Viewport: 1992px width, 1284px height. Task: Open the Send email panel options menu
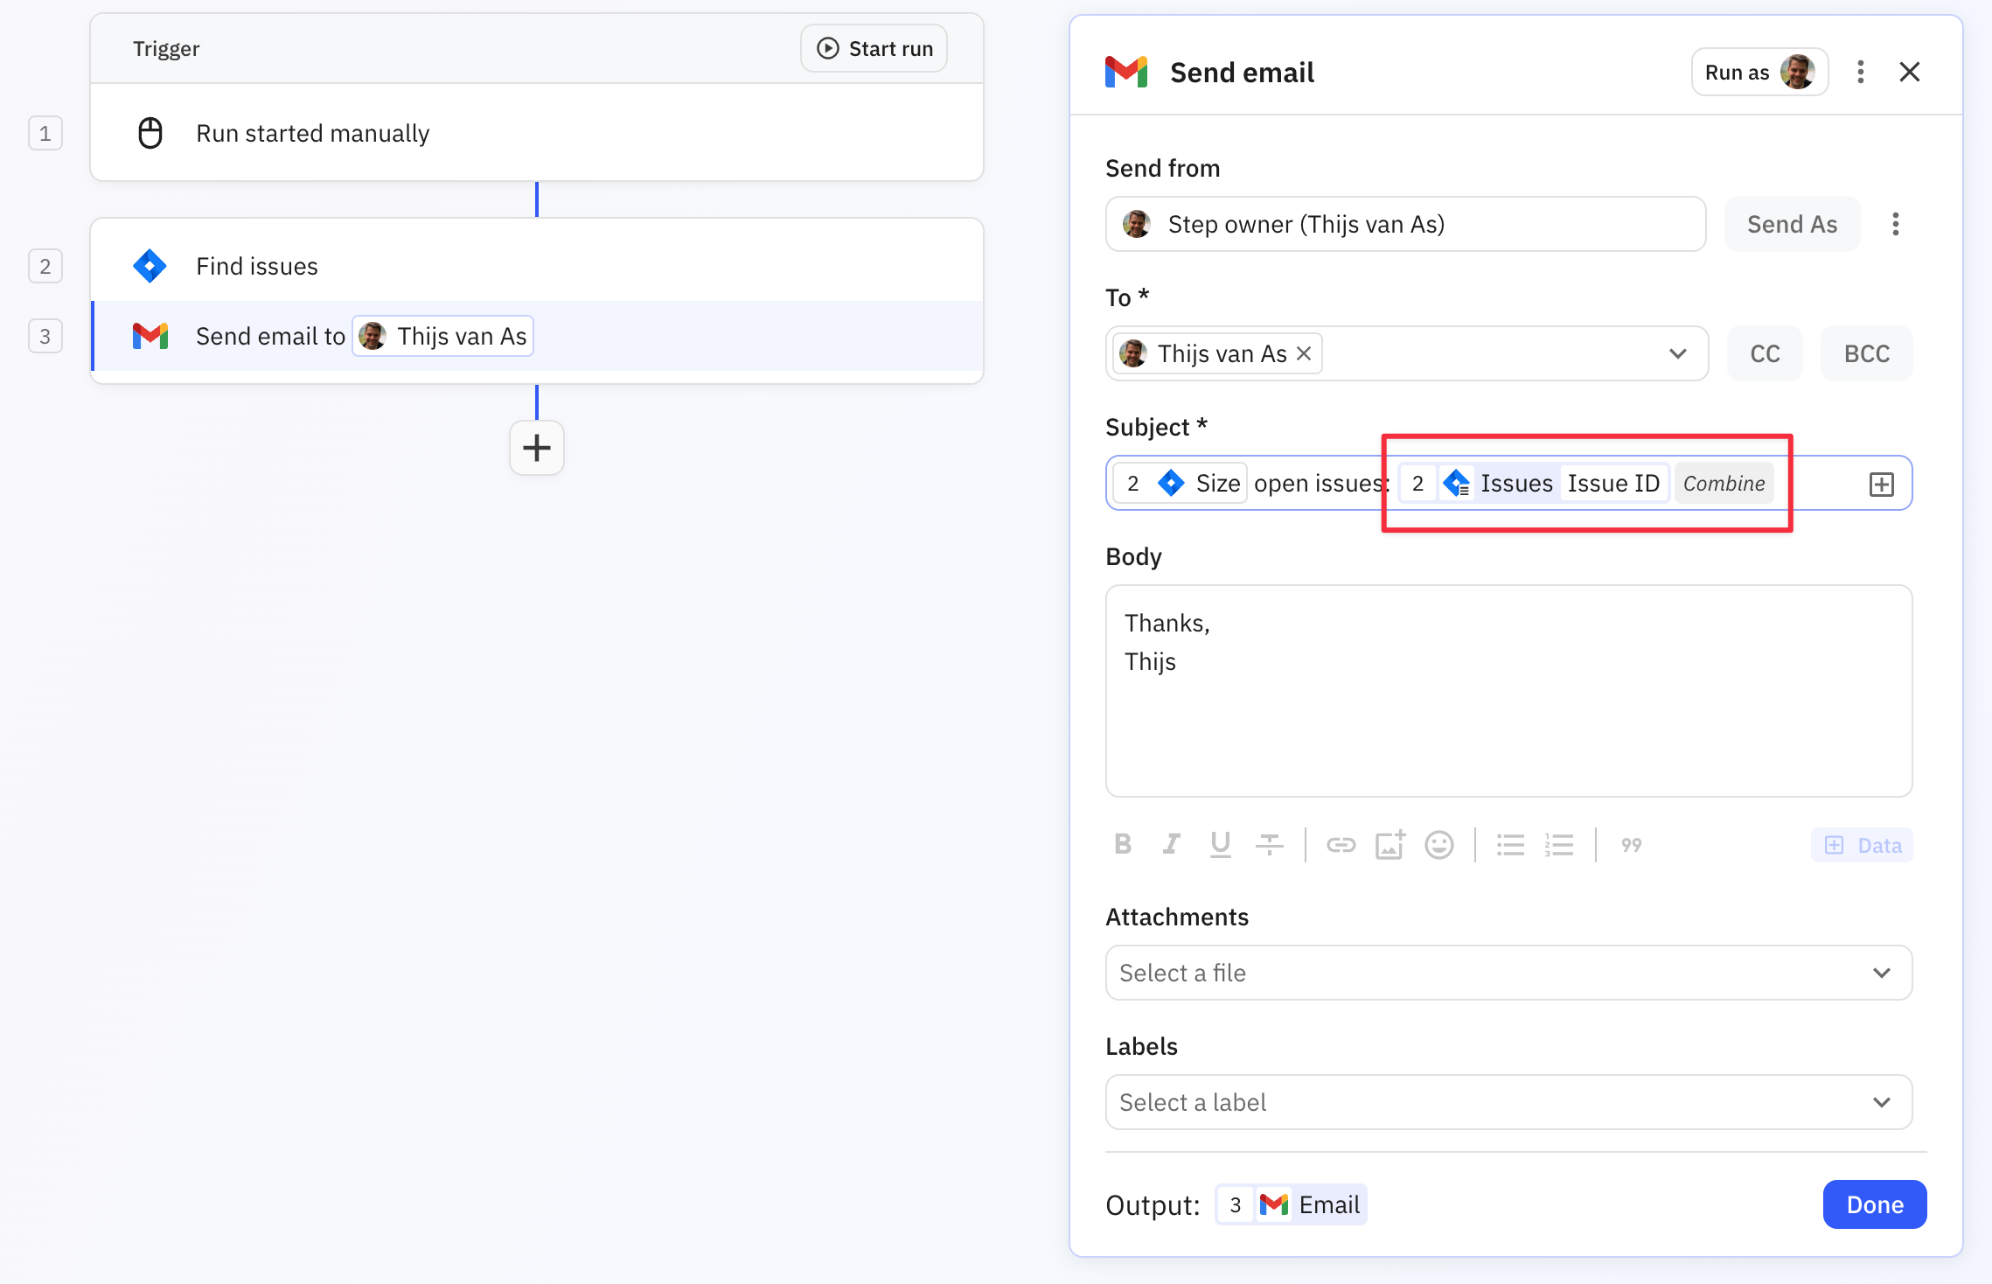(x=1860, y=72)
